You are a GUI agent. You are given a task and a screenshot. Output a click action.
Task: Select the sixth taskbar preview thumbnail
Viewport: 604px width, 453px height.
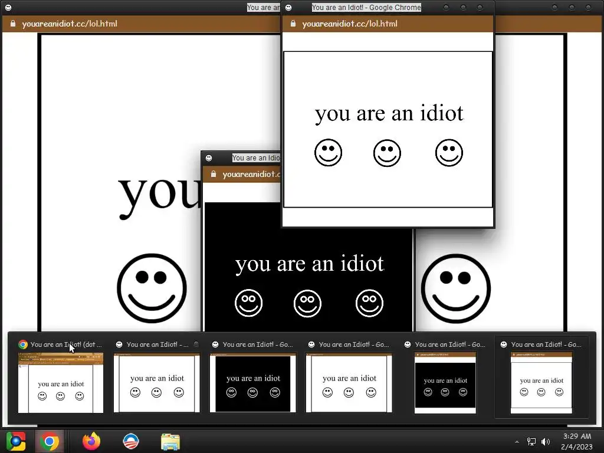point(541,383)
